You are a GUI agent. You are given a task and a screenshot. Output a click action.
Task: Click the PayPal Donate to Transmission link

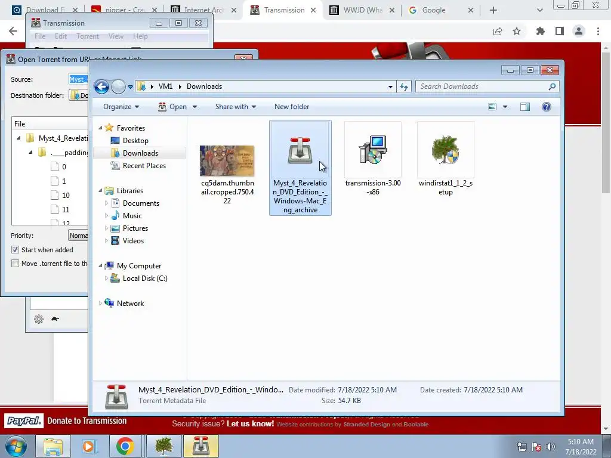(66, 421)
